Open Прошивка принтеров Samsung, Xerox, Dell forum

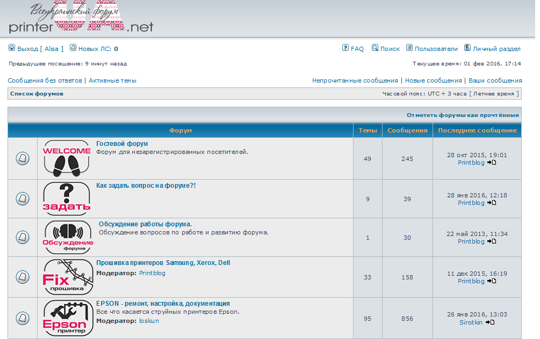tap(163, 263)
